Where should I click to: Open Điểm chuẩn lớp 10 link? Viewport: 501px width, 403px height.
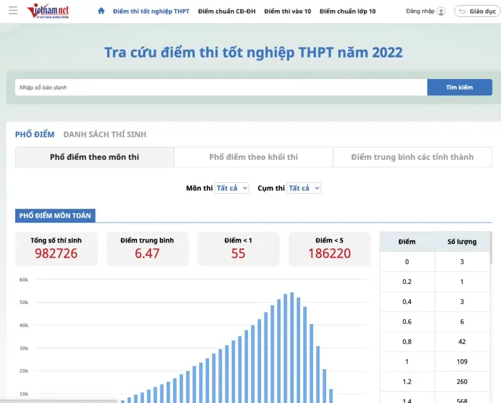click(x=348, y=11)
